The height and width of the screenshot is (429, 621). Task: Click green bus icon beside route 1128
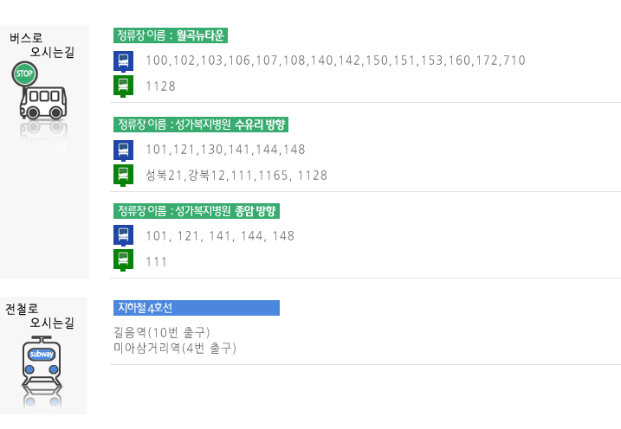coord(124,86)
